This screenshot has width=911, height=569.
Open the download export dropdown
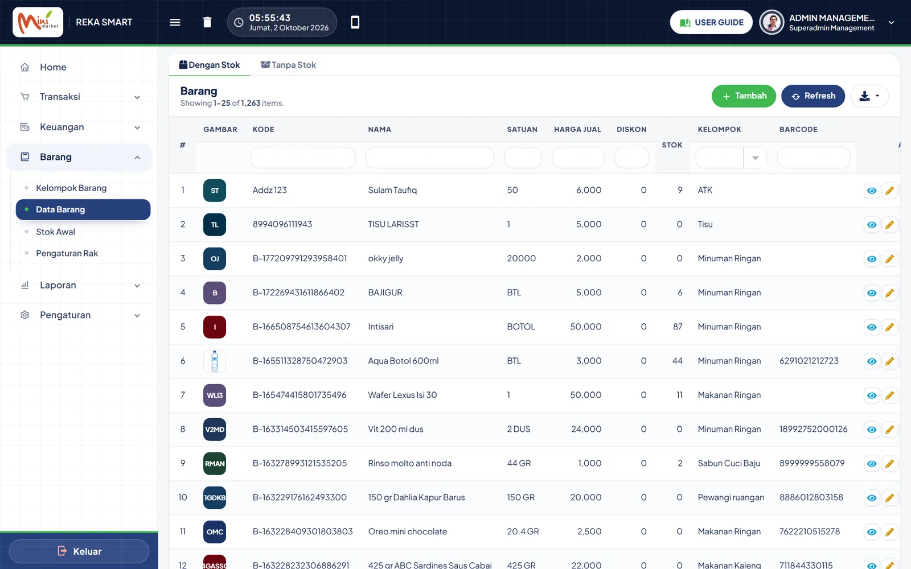(x=869, y=96)
